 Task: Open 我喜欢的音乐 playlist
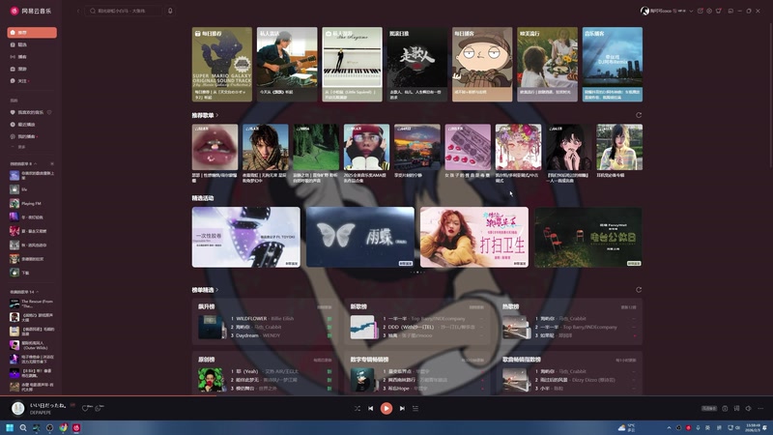[27, 112]
